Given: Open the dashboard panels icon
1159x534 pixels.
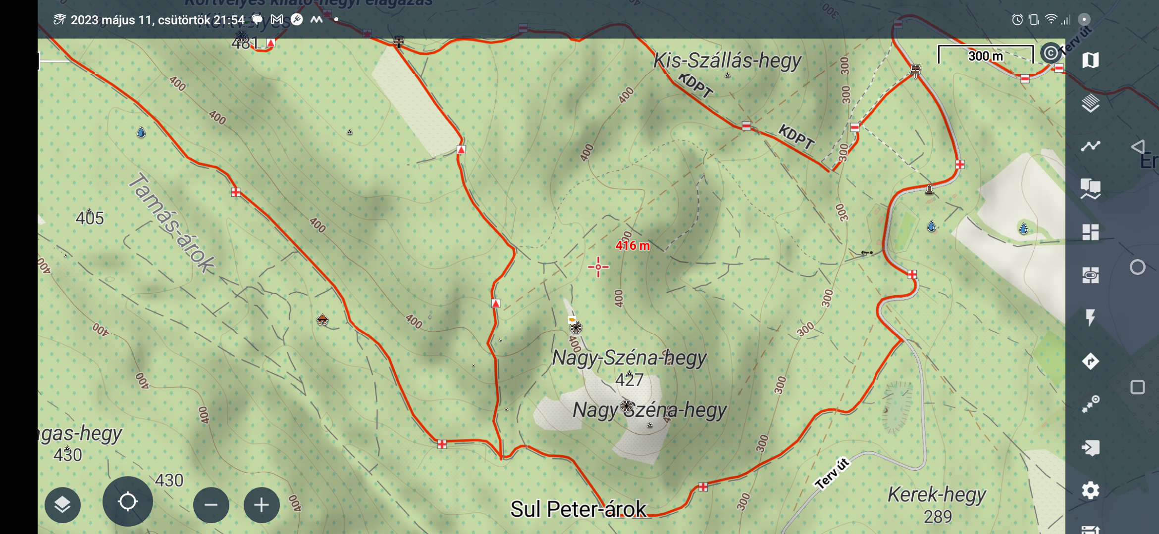Looking at the screenshot, I should [x=1090, y=232].
